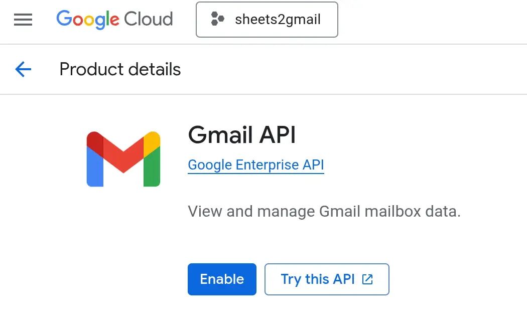Open the hamburger navigation menu
Viewport: 527px width, 330px height.
(x=23, y=20)
